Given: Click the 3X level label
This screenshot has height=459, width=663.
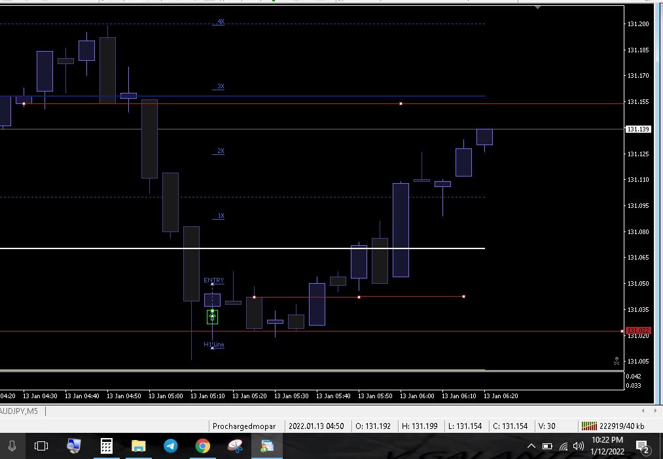Looking at the screenshot, I should (221, 86).
